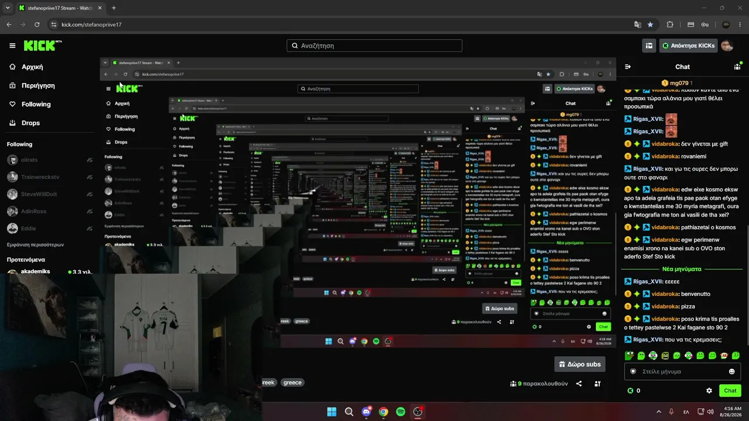The height and width of the screenshot is (421, 749).
Task: Click the Απόκτησε KICKs button
Action: point(688,46)
